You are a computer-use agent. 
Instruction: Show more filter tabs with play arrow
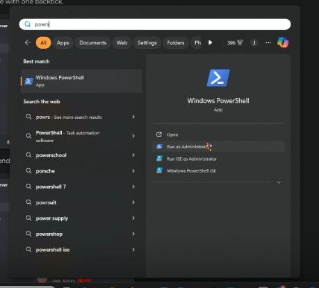[210, 42]
